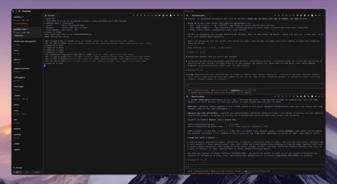Click the leftmost pencil icon in Revoir le desig pane toolbar
Image resolution: width=337 pixels, height=184 pixels.
click(x=275, y=97)
